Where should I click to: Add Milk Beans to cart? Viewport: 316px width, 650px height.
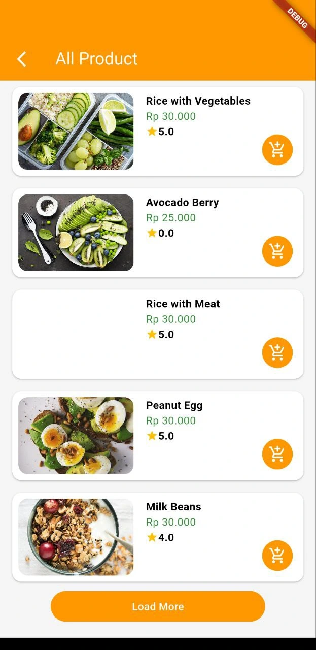[x=277, y=556]
